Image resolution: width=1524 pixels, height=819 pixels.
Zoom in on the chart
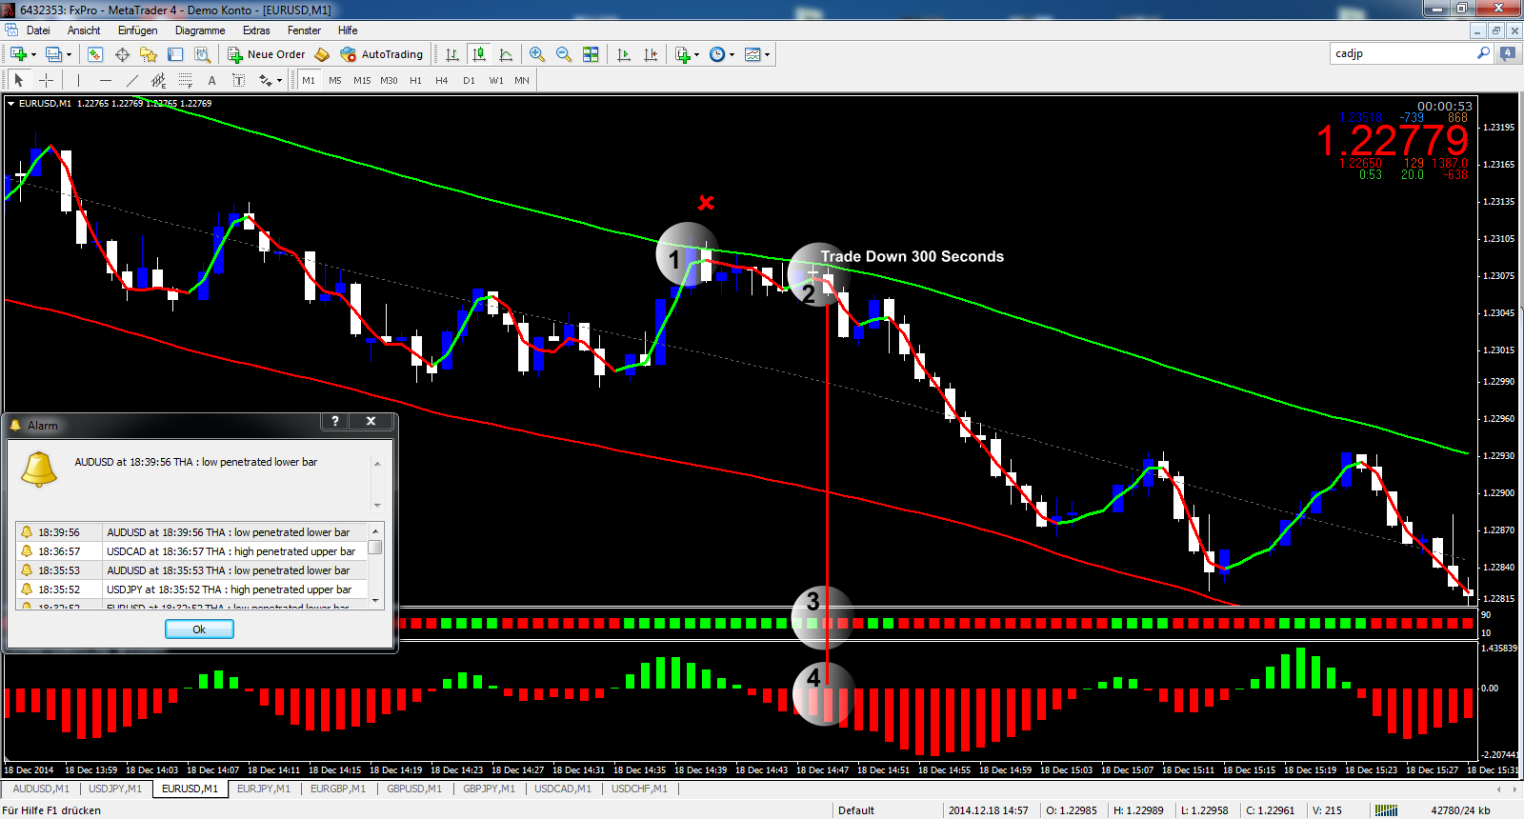537,54
